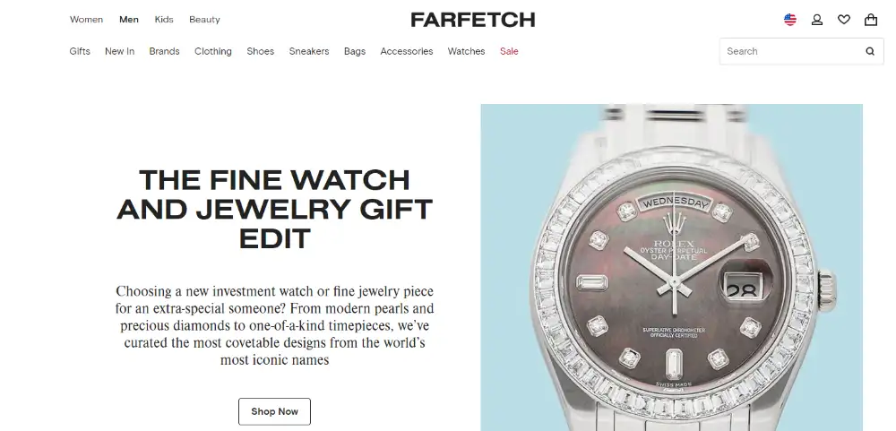
Task: Switch to the Women section
Action: [x=86, y=20]
